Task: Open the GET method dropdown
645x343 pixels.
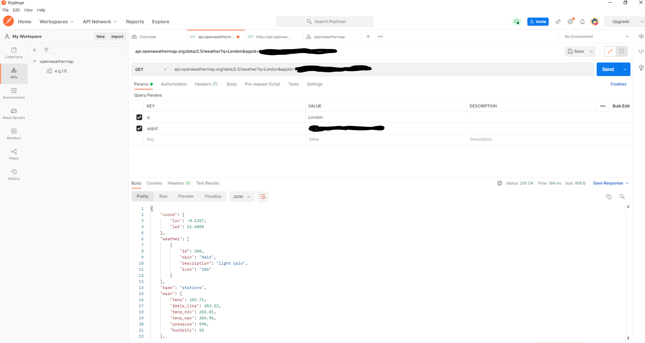Action: 151,69
